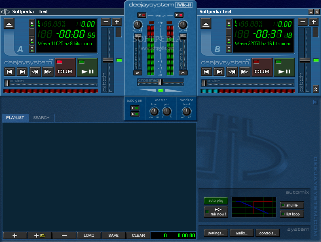The width and height of the screenshot is (321, 242).
Task: Jump to previous track on deck B
Action: click(x=206, y=72)
